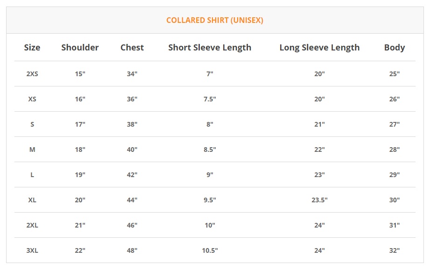Image resolution: width=430 pixels, height=271 pixels.
Task: Select the 2XS size row label
Action: point(32,74)
